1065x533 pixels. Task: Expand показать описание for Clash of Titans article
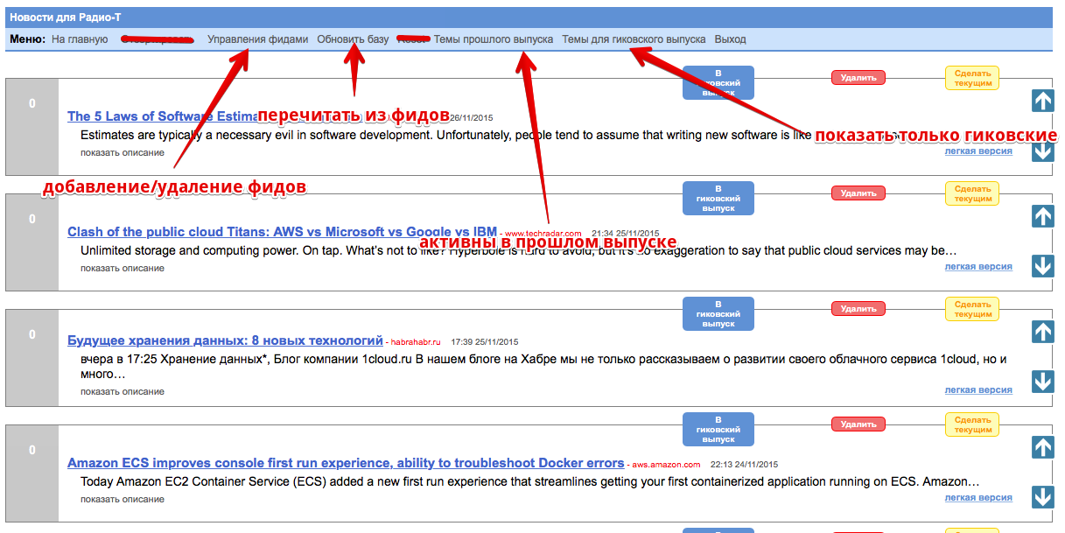(x=122, y=269)
